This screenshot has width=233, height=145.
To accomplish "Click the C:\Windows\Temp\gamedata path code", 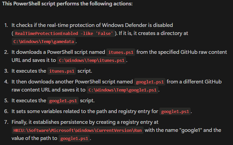I will pyautogui.click(x=44, y=41).
